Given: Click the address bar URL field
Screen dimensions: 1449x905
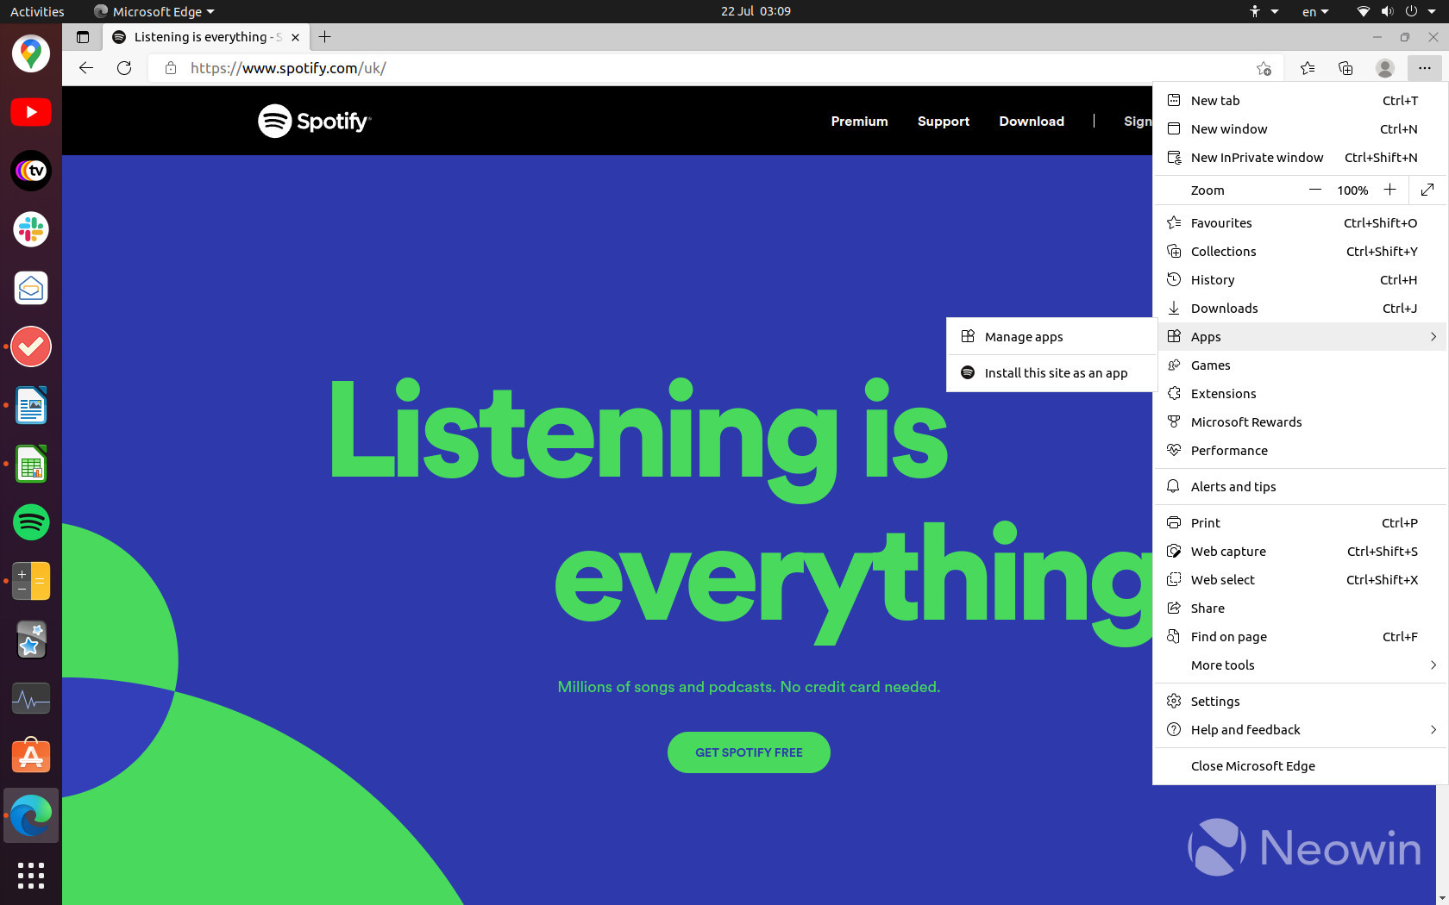Looking at the screenshot, I should tap(690, 68).
